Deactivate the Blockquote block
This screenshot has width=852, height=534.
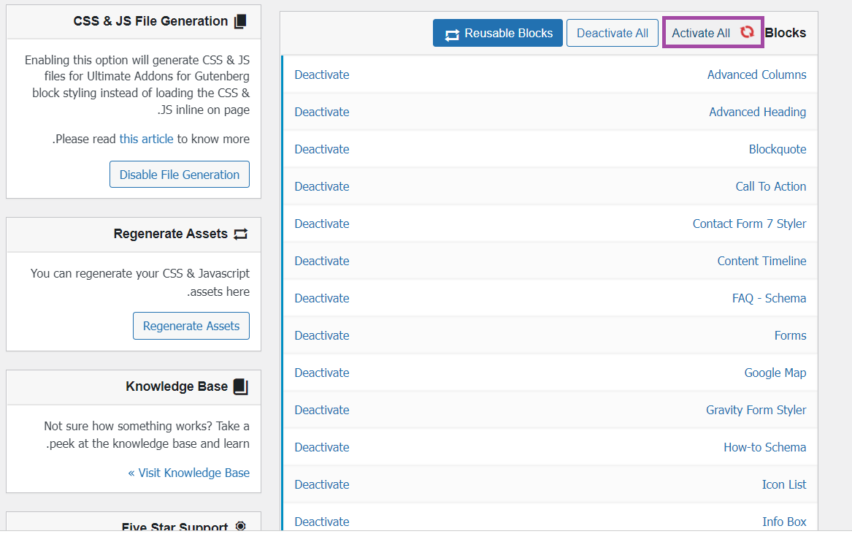[x=322, y=149]
